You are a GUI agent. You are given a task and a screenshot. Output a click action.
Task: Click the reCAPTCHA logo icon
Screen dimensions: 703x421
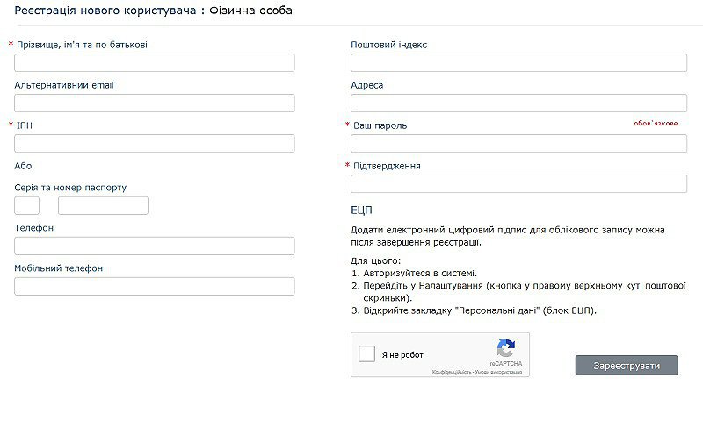505,348
